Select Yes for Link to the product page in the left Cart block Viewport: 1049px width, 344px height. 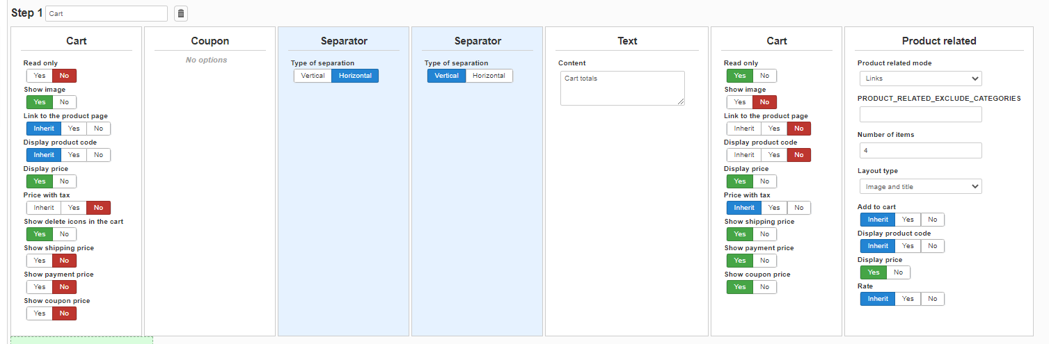[x=74, y=129]
